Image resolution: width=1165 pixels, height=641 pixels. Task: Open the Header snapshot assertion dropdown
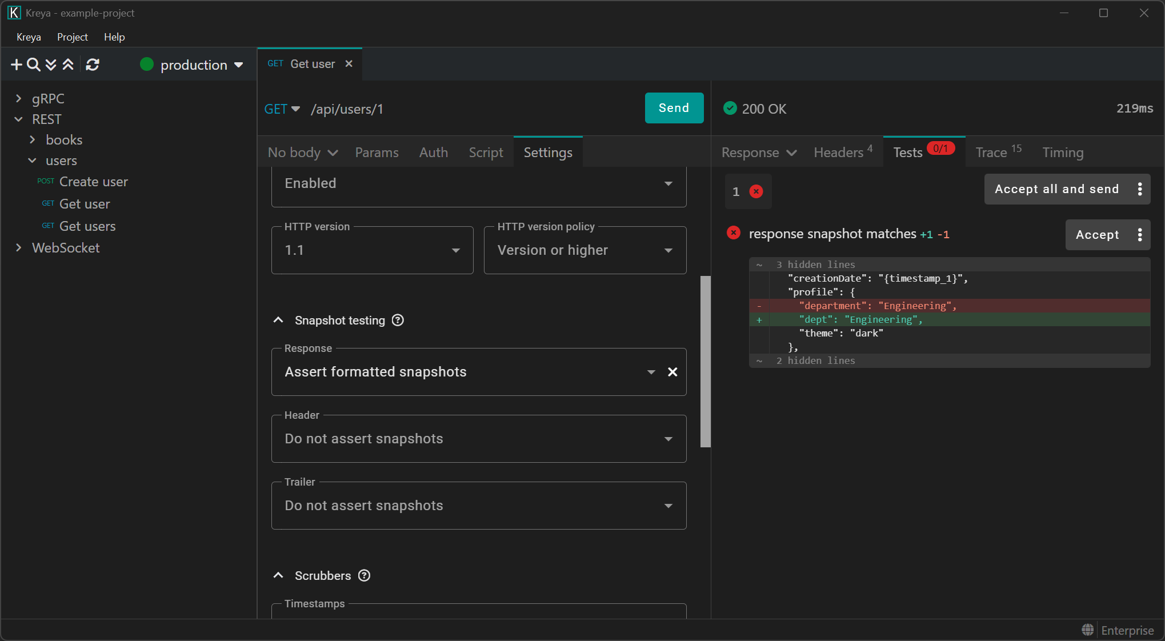tap(478, 439)
